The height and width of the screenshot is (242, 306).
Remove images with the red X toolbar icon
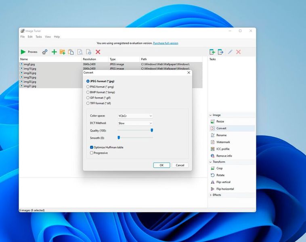pyautogui.click(x=98, y=52)
